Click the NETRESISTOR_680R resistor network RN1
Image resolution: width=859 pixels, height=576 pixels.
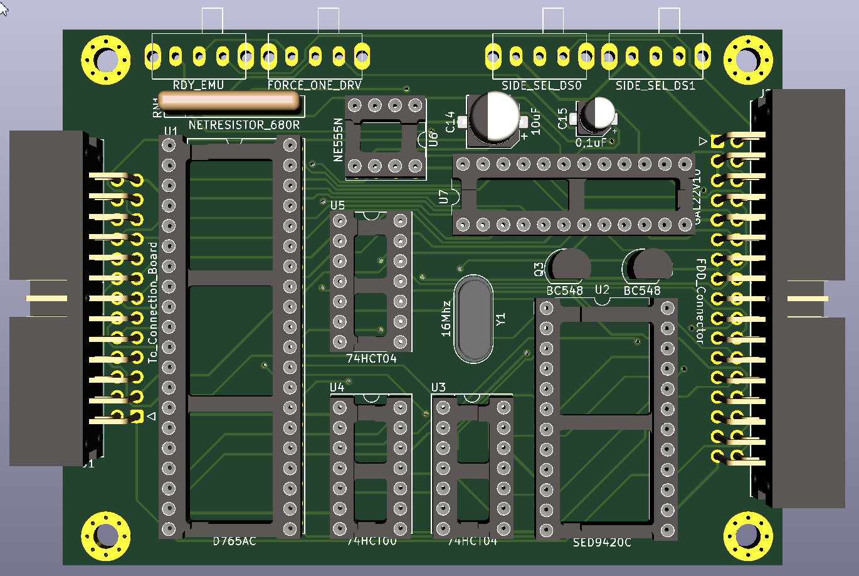pyautogui.click(x=229, y=103)
